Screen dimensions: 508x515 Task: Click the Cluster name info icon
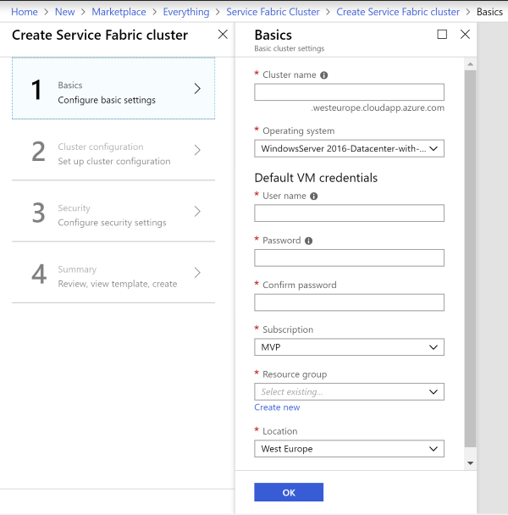point(324,75)
